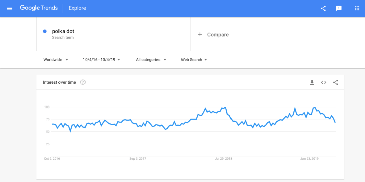The width and height of the screenshot is (365, 182).
Task: Click the Google Trends logo
Action: coord(39,8)
